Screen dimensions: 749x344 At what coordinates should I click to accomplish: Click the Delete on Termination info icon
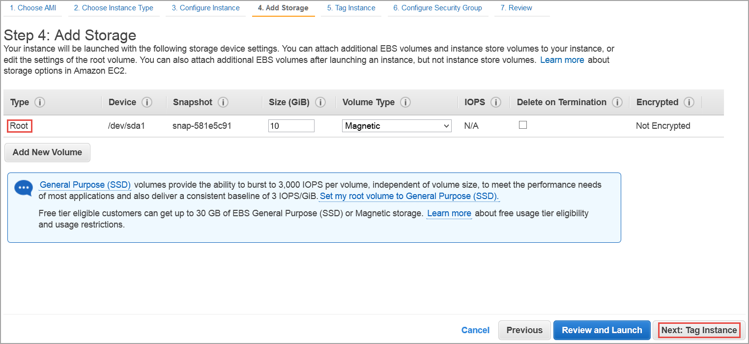(617, 102)
